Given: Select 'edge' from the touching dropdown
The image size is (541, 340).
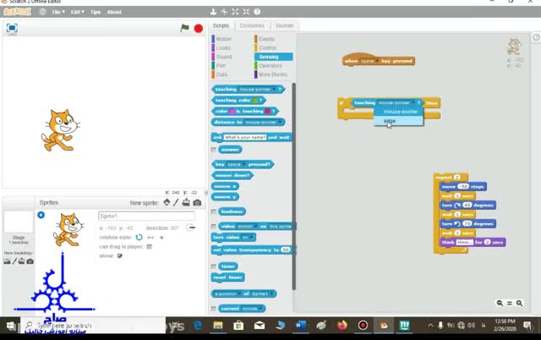Looking at the screenshot, I should pyautogui.click(x=390, y=120).
